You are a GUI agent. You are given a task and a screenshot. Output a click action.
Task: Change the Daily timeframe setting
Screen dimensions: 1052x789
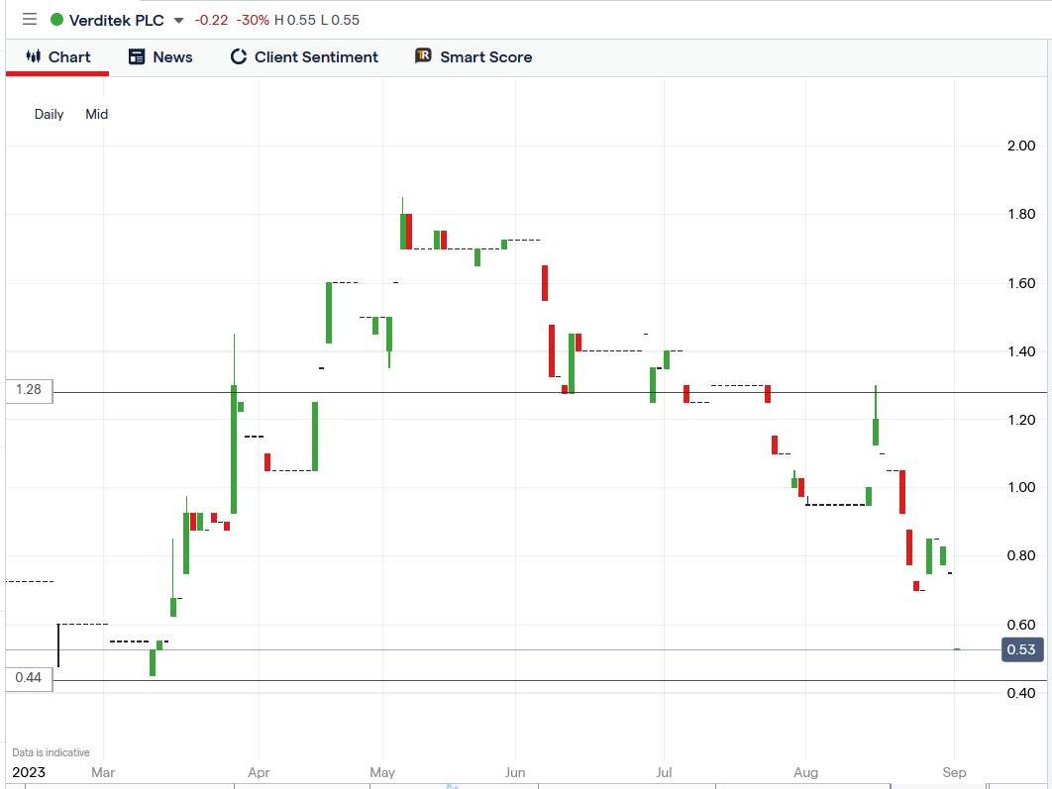(x=49, y=114)
